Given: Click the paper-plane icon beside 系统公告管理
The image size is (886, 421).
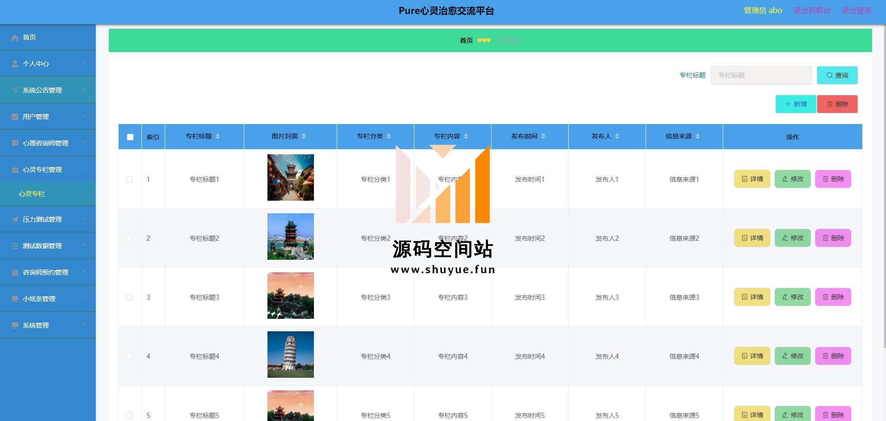Looking at the screenshot, I should pyautogui.click(x=15, y=90).
